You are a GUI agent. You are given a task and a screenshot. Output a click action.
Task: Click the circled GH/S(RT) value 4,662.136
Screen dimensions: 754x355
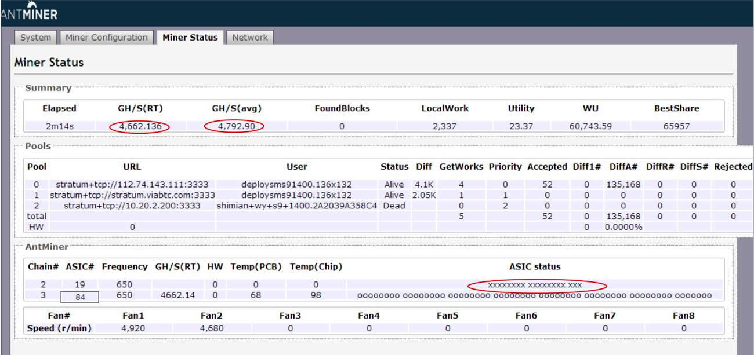(140, 126)
